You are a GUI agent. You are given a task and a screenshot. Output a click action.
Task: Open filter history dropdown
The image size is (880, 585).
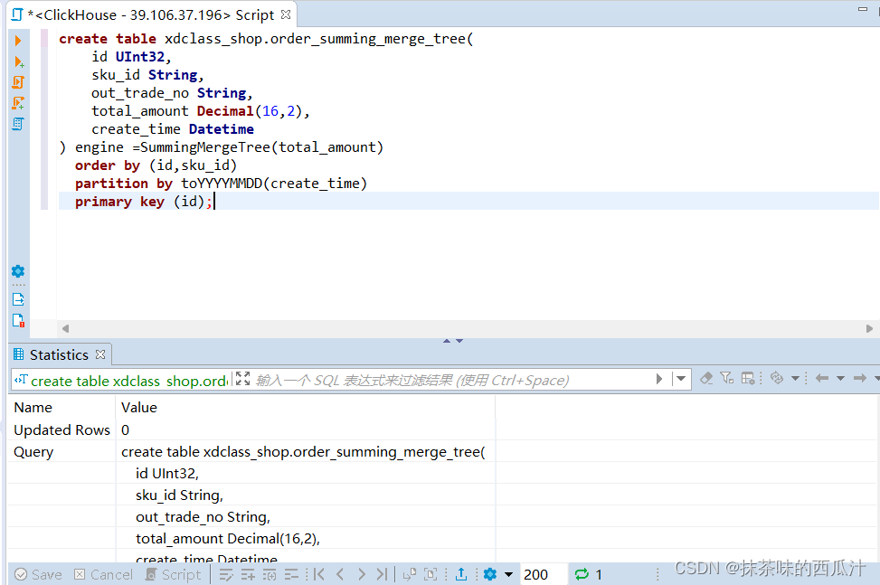coord(681,379)
